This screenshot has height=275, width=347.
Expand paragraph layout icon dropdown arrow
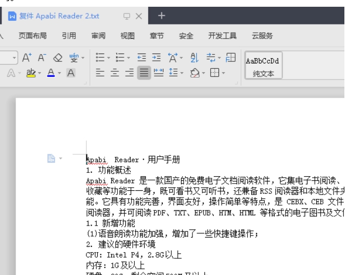click(61, 159)
